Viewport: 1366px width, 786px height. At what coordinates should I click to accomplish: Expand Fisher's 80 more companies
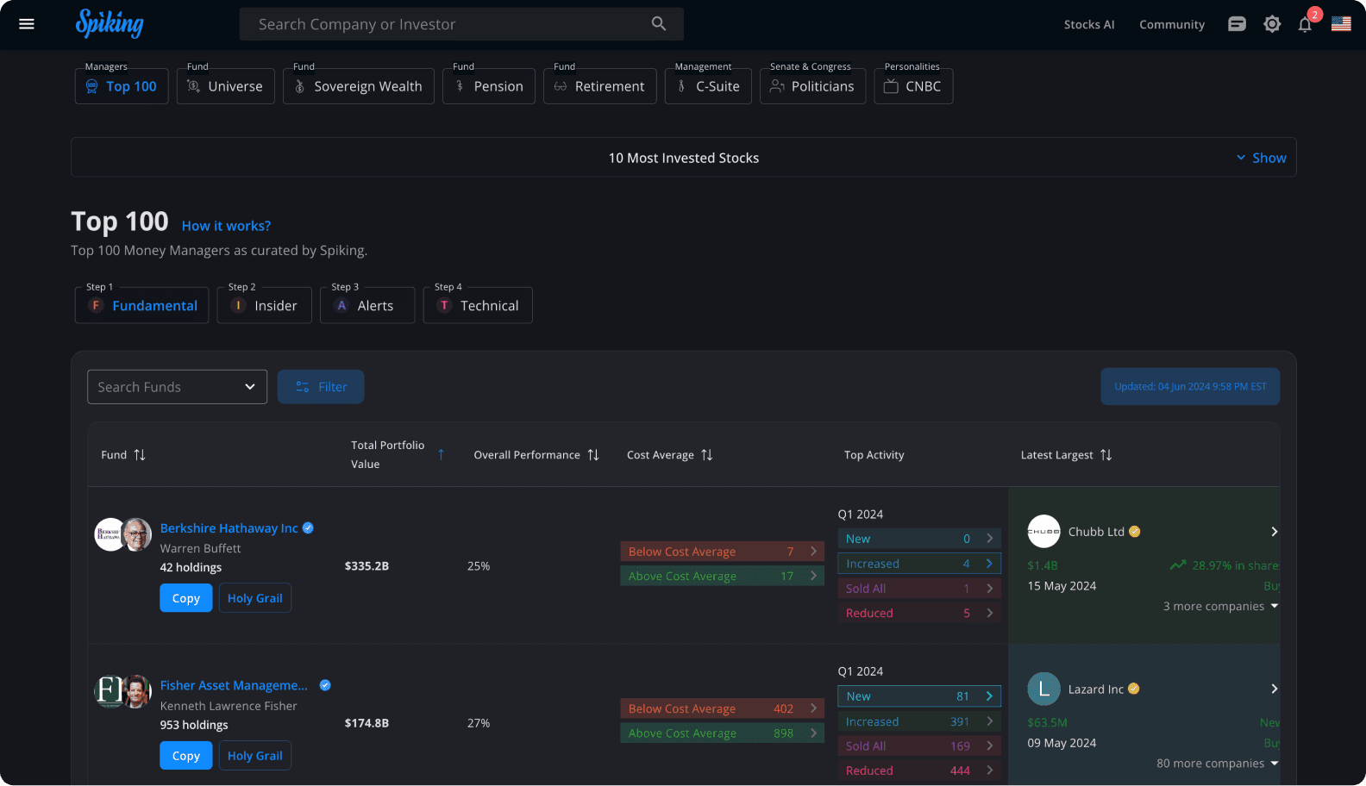click(x=1217, y=763)
